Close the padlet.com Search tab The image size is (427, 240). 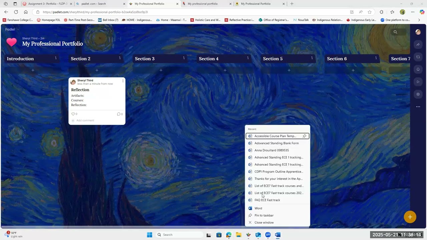tap(124, 4)
